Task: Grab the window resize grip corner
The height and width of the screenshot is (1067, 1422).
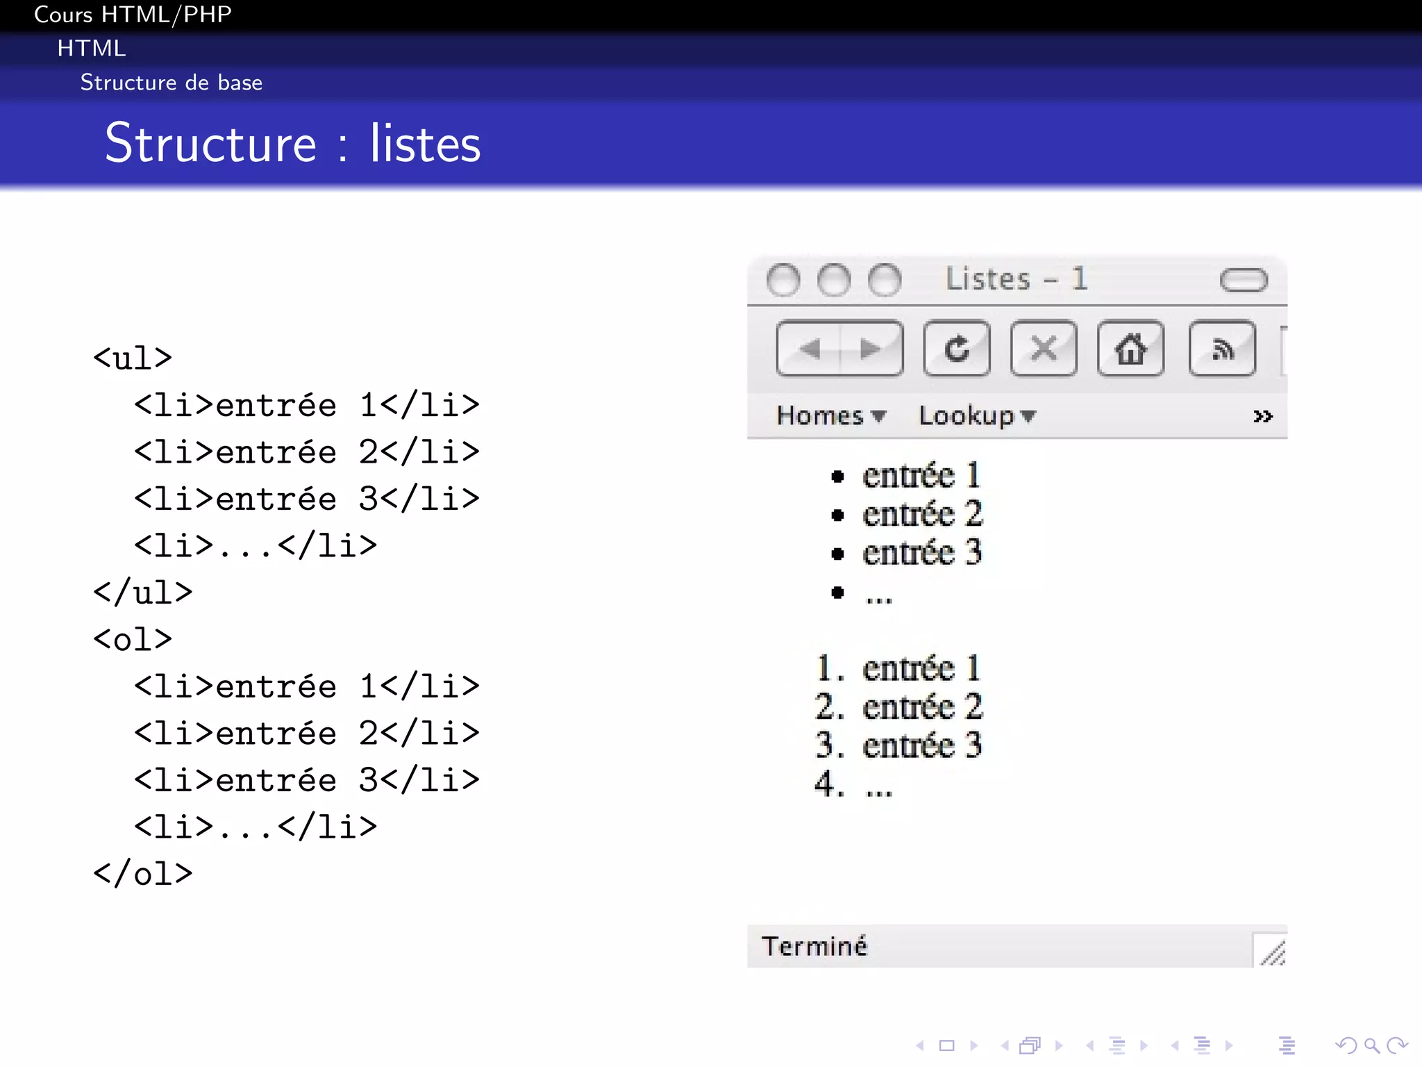Action: click(x=1271, y=950)
